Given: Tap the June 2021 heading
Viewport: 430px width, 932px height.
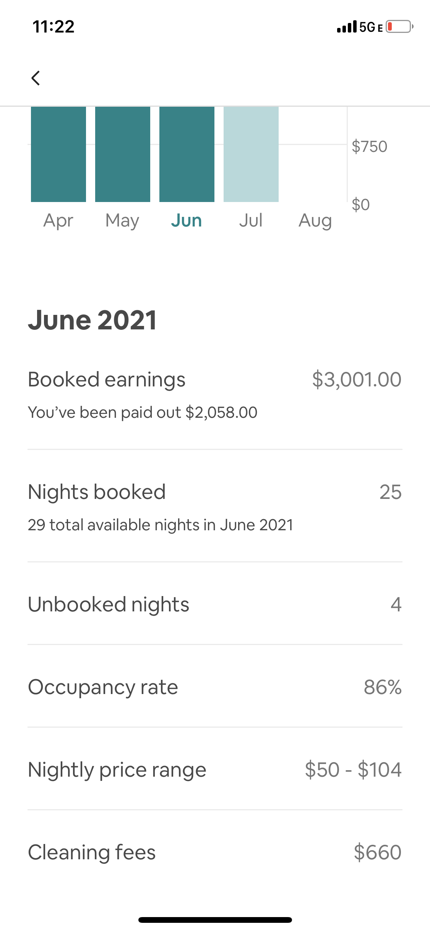Looking at the screenshot, I should tap(92, 320).
